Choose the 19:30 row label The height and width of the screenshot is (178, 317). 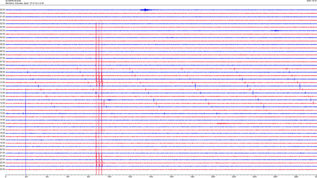pos(2,143)
